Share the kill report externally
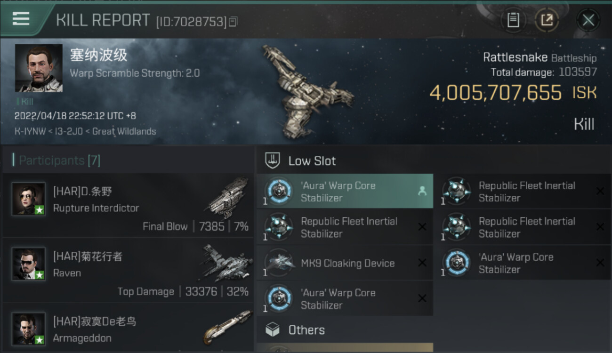 click(x=547, y=20)
